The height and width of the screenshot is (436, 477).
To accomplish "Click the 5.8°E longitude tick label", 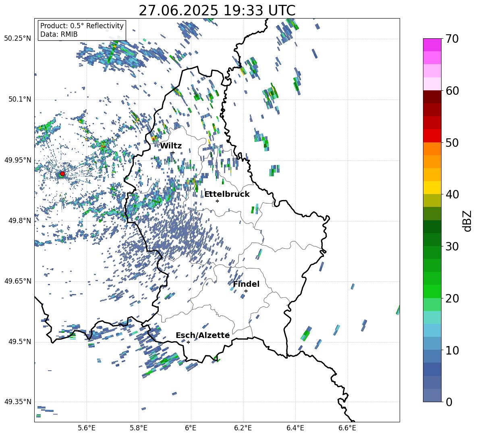I will point(139,428).
